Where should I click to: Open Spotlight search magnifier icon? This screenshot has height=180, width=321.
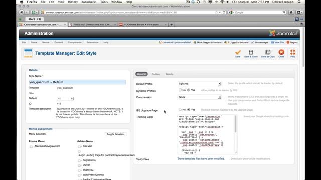[x=299, y=2]
